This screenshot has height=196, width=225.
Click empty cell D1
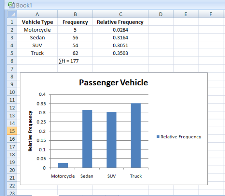point(161,22)
